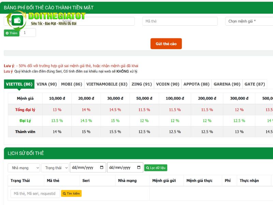This screenshot has width=273, height=205.
Task: Click the 20,000 đ column header
Action: point(86,98)
